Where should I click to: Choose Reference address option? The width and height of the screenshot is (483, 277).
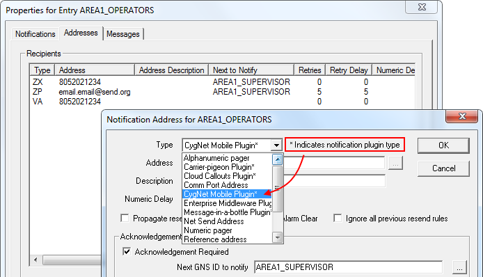pyautogui.click(x=228, y=239)
